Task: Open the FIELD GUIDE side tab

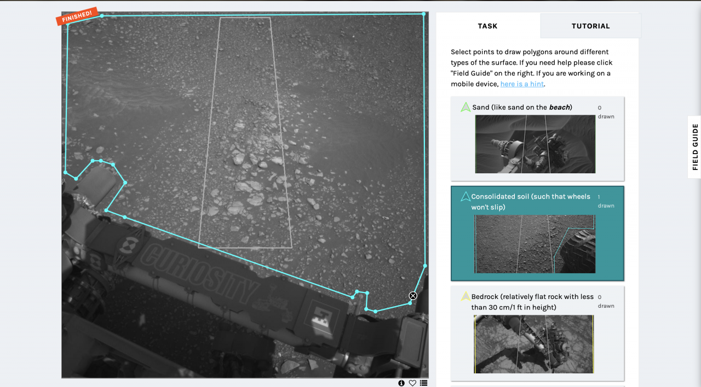Action: (694, 147)
